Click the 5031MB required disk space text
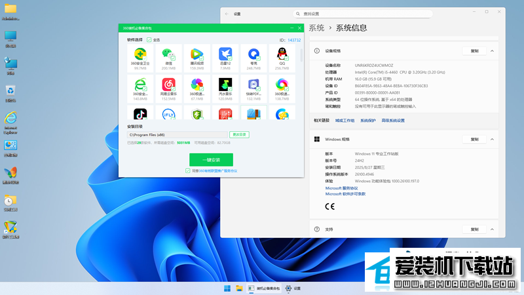 coord(183,143)
